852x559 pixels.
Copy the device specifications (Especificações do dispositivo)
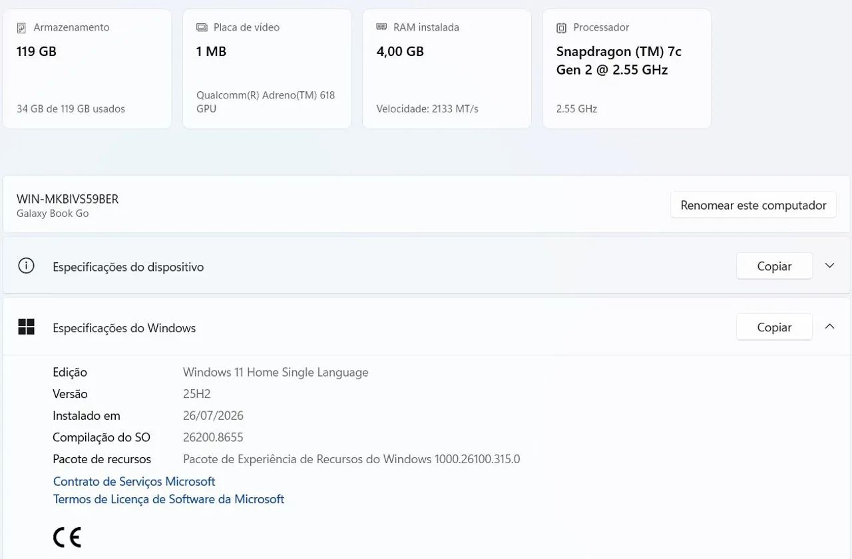click(x=774, y=266)
